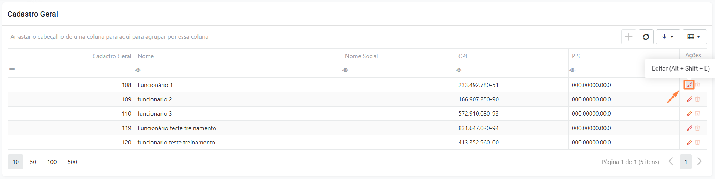Delete the Funcionário 1 row

[x=698, y=85]
